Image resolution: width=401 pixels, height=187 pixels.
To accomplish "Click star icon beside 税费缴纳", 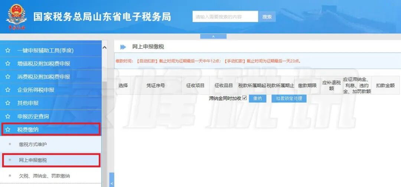I will click(8, 129).
